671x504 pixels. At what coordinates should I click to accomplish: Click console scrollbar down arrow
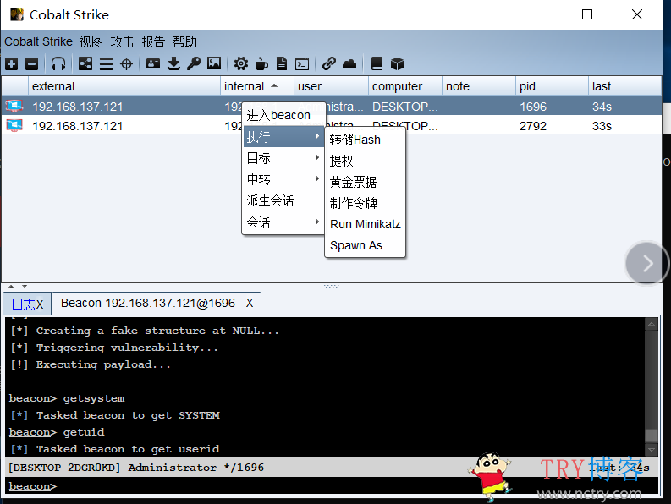pos(652,450)
